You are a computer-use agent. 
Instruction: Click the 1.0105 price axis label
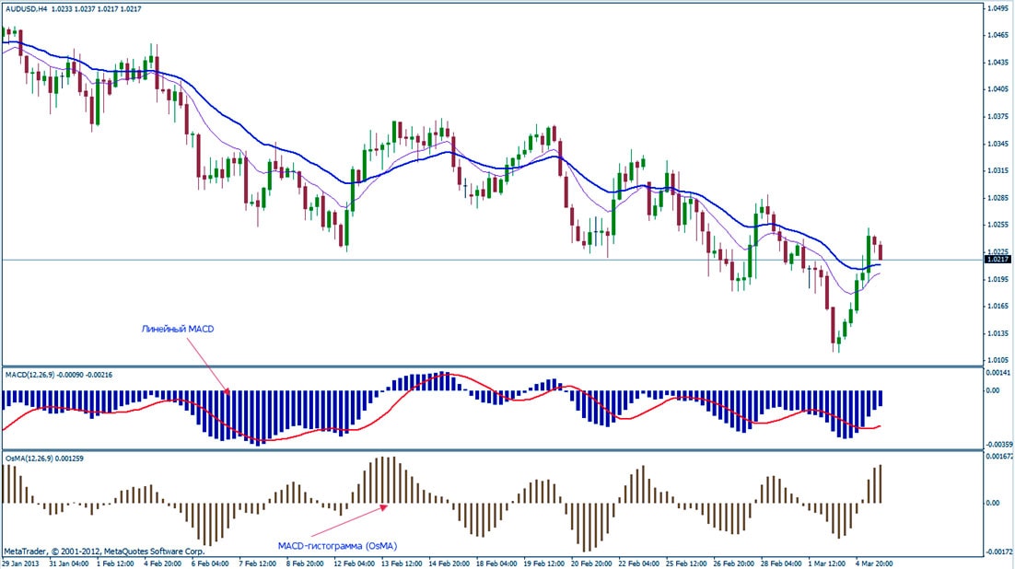[x=996, y=359]
